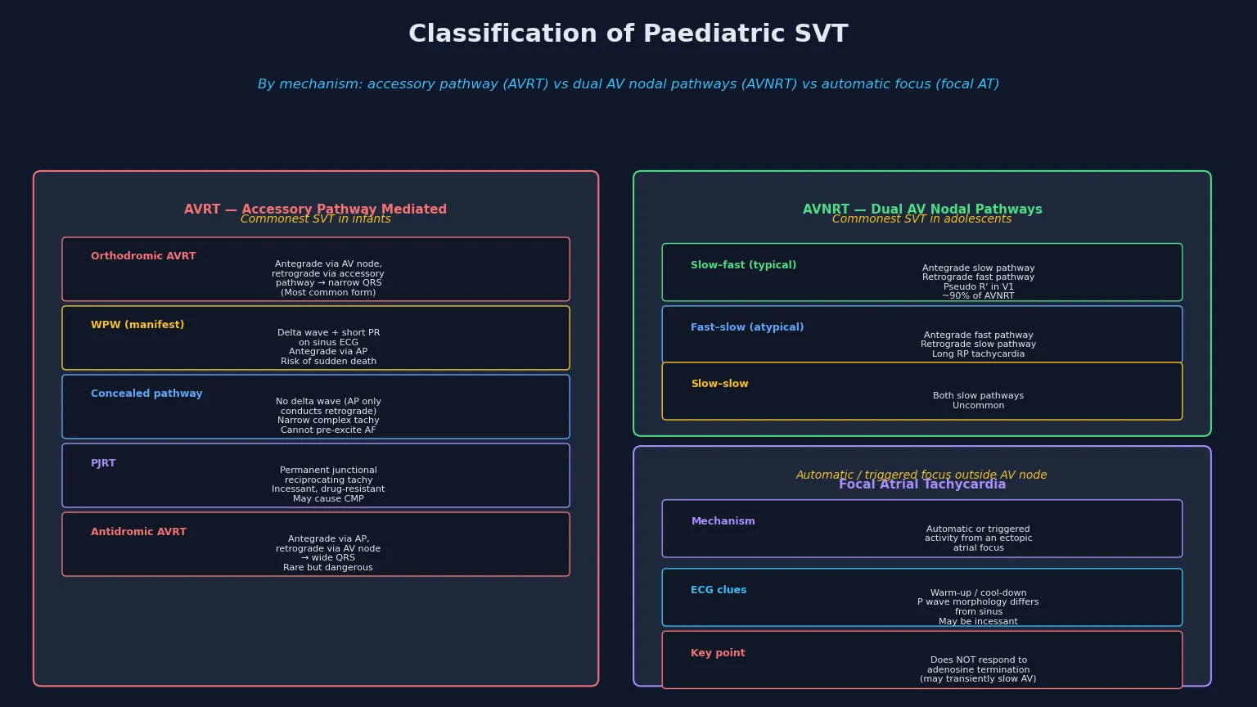Click 'Automatic or triggered activity' description
This screenshot has width=1257, height=707.
click(978, 538)
